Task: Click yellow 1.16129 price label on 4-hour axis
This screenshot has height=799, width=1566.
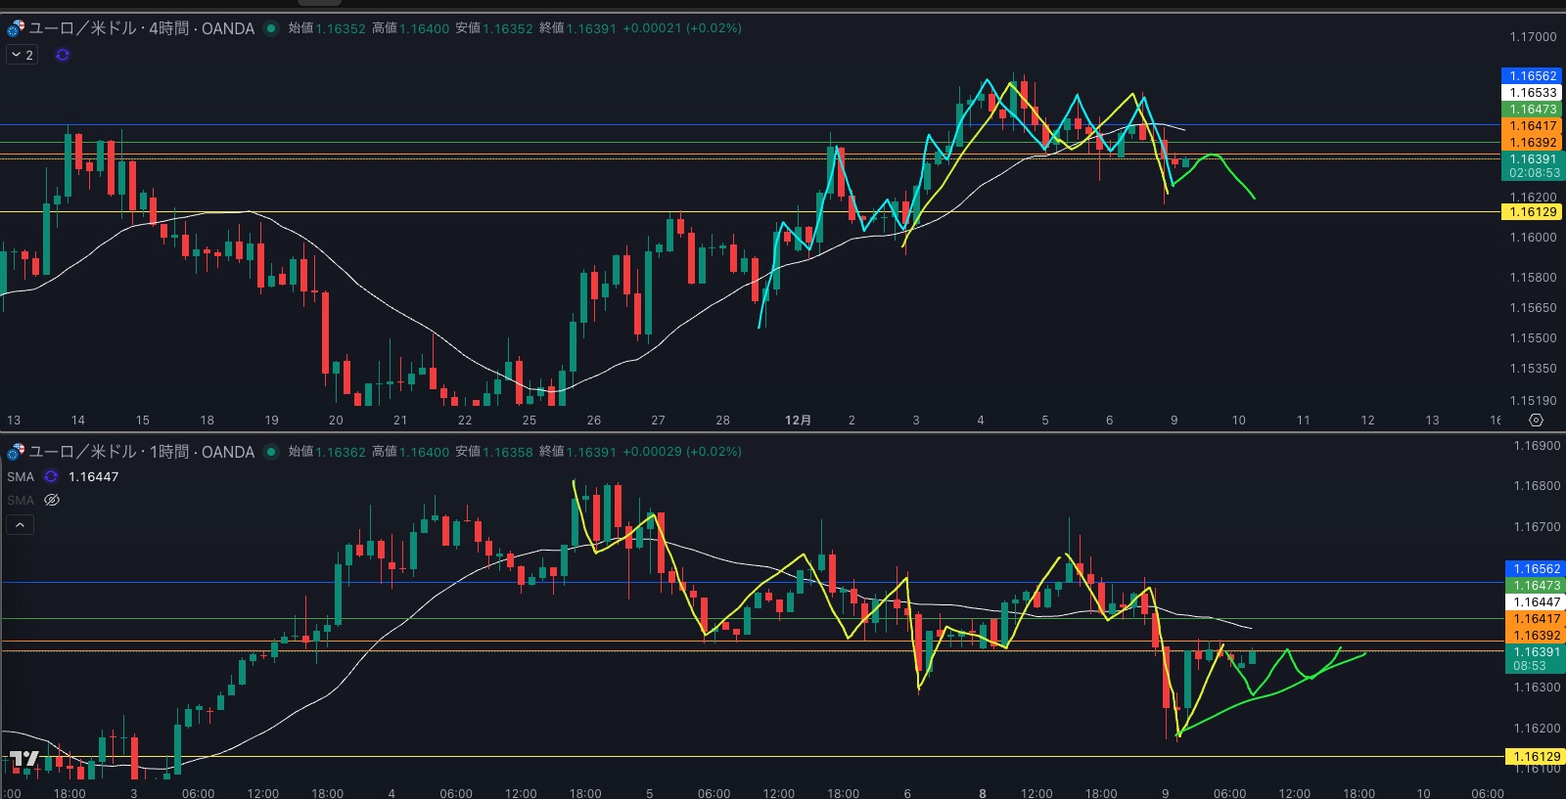Action: pyautogui.click(x=1532, y=212)
